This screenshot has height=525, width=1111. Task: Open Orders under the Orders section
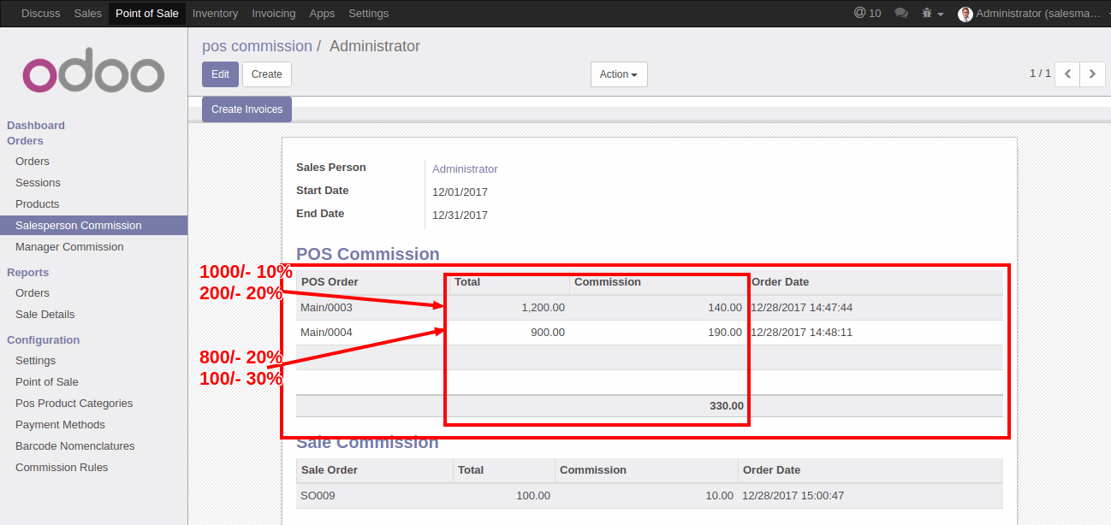click(x=33, y=162)
